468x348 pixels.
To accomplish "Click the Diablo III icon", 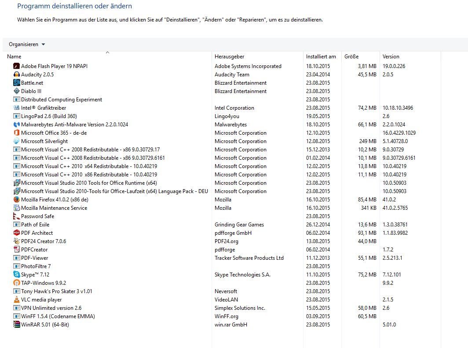I will pos(17,91).
